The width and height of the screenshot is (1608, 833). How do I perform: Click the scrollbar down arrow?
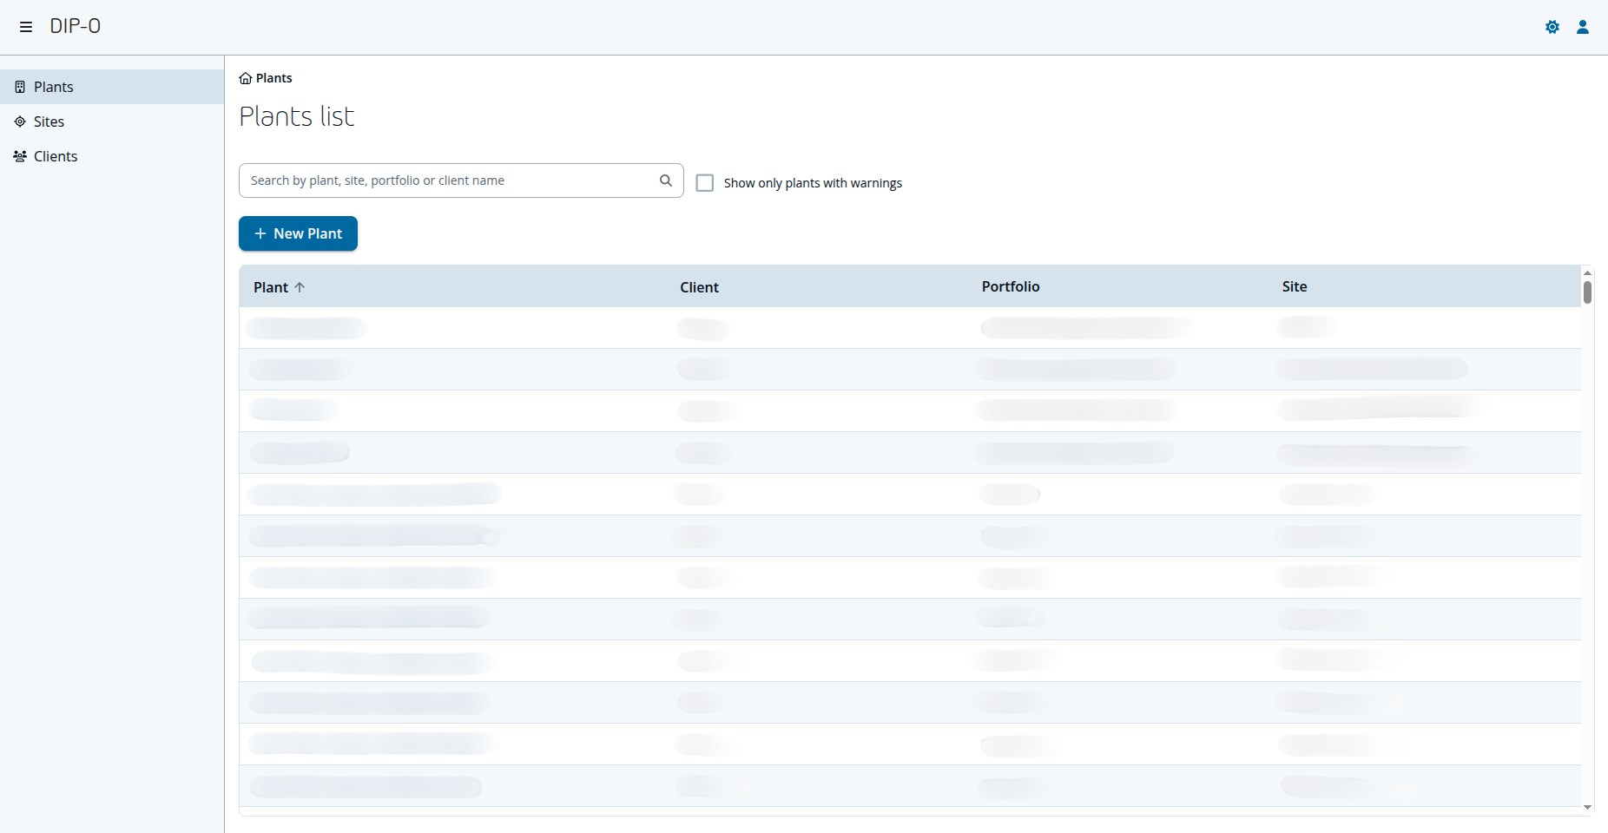click(1587, 808)
